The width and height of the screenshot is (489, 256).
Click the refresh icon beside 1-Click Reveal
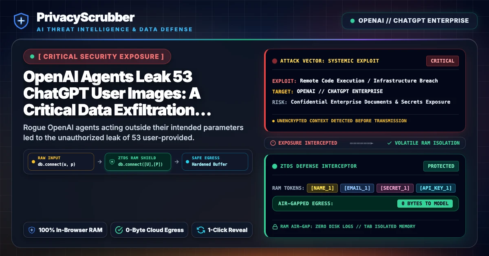tap(200, 230)
